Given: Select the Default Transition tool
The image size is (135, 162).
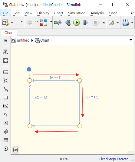Looking at the screenshot, I should pos(6,89).
